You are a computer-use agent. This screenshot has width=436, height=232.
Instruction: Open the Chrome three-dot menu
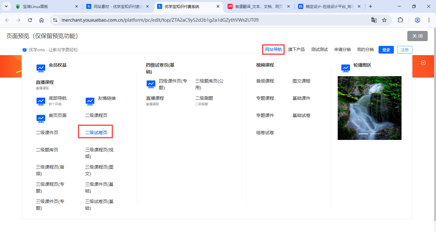pyautogui.click(x=429, y=20)
